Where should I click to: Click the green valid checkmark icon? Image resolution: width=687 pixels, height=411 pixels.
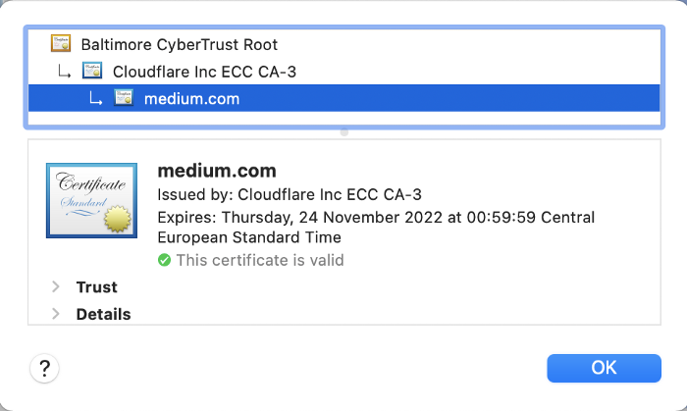click(x=165, y=260)
